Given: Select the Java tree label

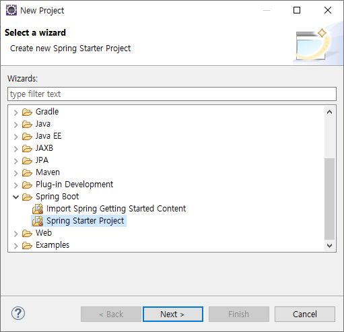Looking at the screenshot, I should 43,124.
